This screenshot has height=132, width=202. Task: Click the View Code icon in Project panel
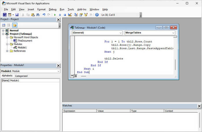[x=4, y=25]
